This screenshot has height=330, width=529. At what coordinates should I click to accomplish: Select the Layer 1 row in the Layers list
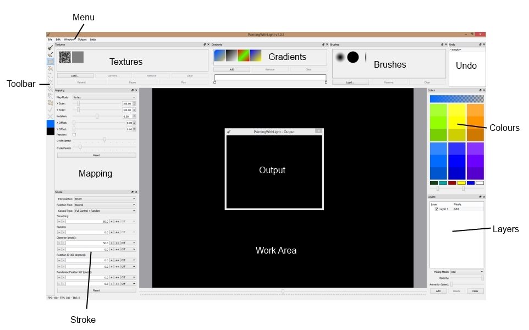point(457,209)
